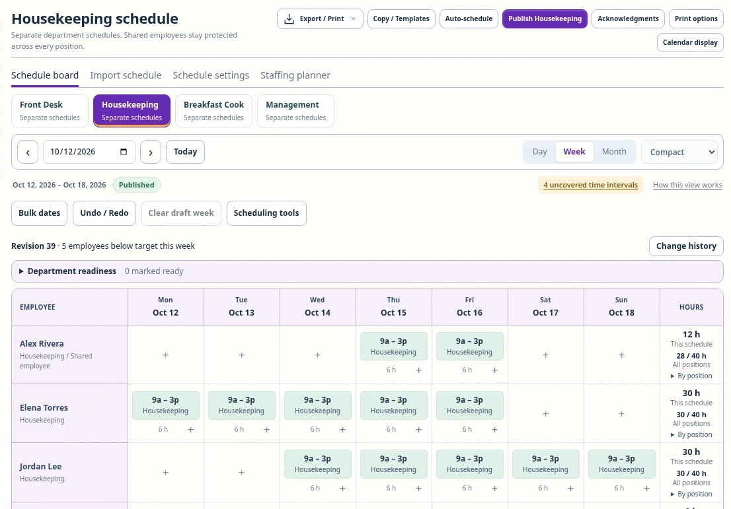Open Acknowledgments
This screenshot has height=509, width=731.
pos(628,19)
